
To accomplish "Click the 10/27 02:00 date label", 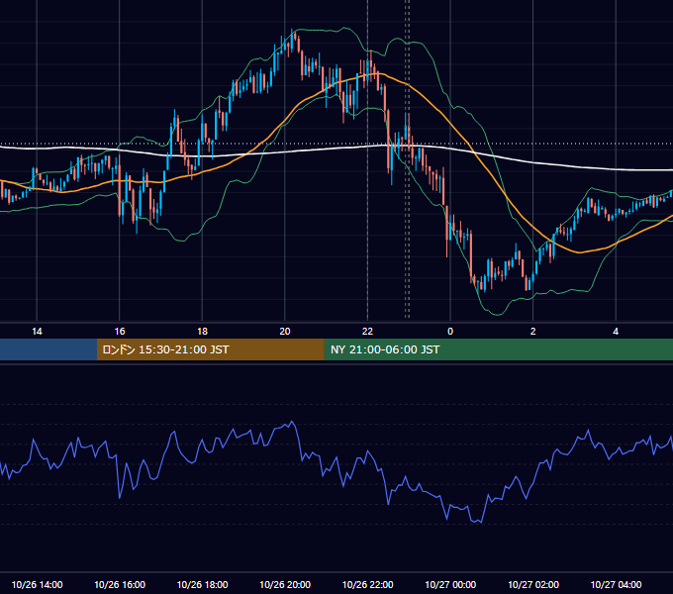I will point(533,584).
